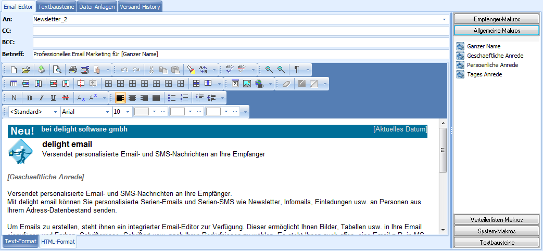Switch to HTML-Format view

58,242
